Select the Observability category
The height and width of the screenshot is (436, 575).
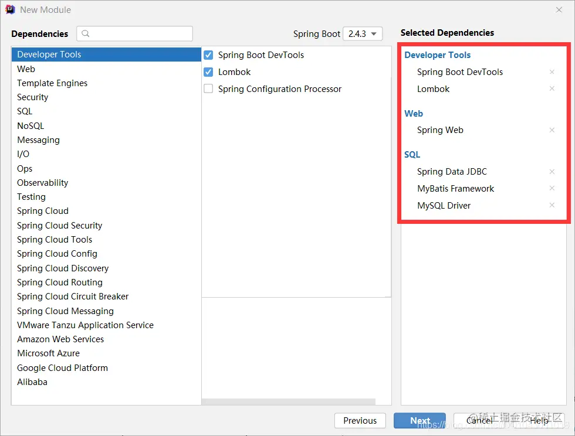tap(106, 182)
